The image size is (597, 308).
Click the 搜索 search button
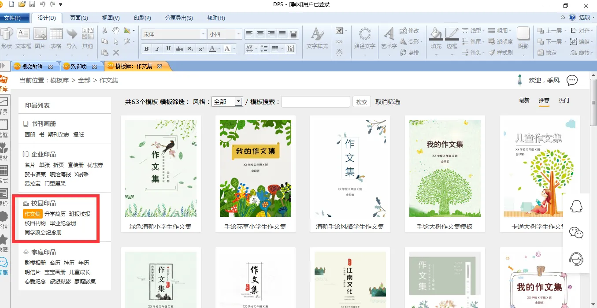[x=361, y=102]
